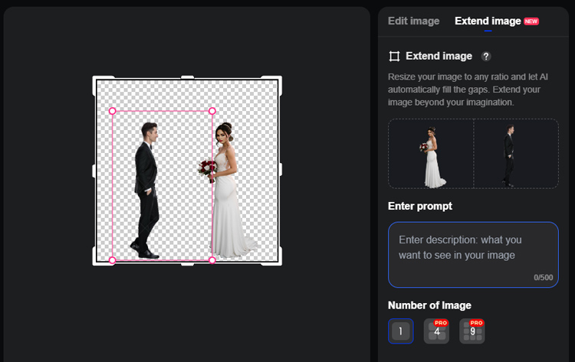Click the bottom middle canvas edge handle
Screen dimensions: 575x362
click(x=187, y=264)
